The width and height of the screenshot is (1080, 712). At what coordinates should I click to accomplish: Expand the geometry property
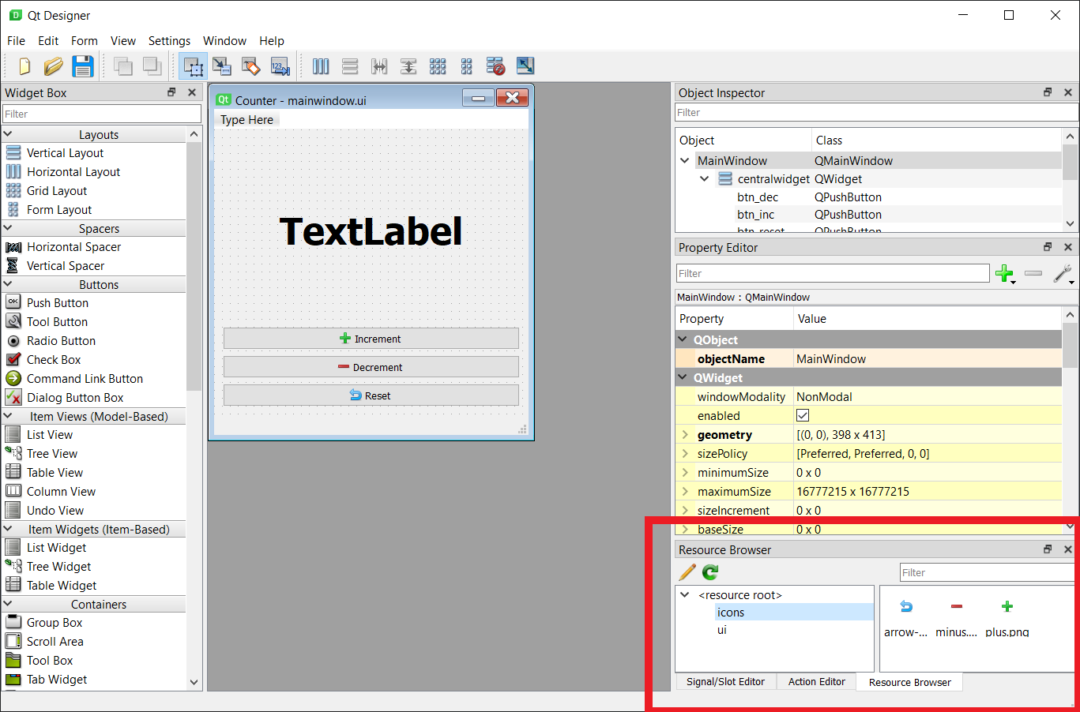tap(685, 435)
